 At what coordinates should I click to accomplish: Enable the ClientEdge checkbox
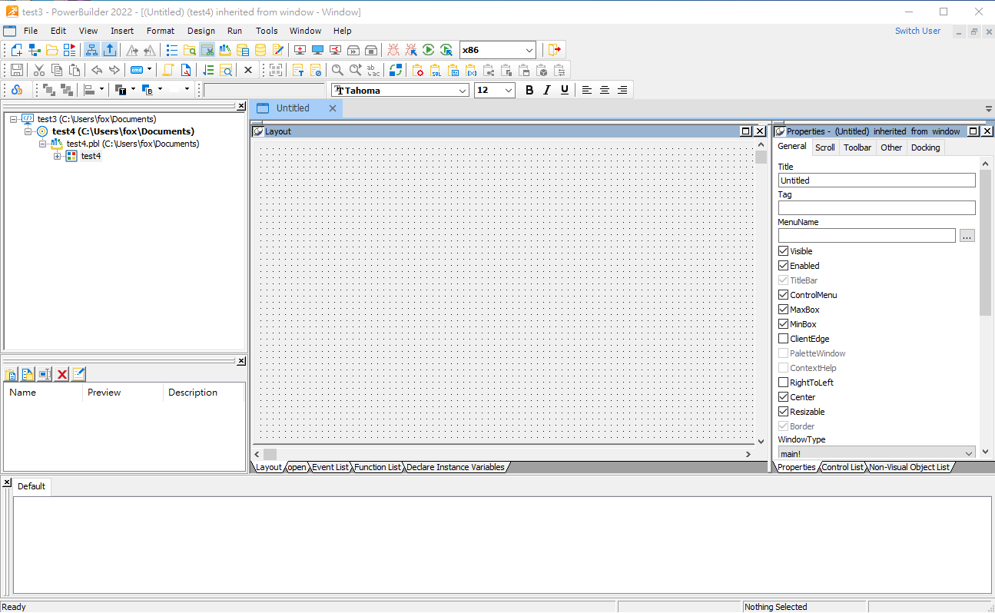tap(783, 339)
